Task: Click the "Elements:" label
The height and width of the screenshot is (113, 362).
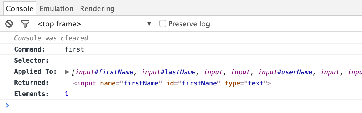Action: (31, 94)
